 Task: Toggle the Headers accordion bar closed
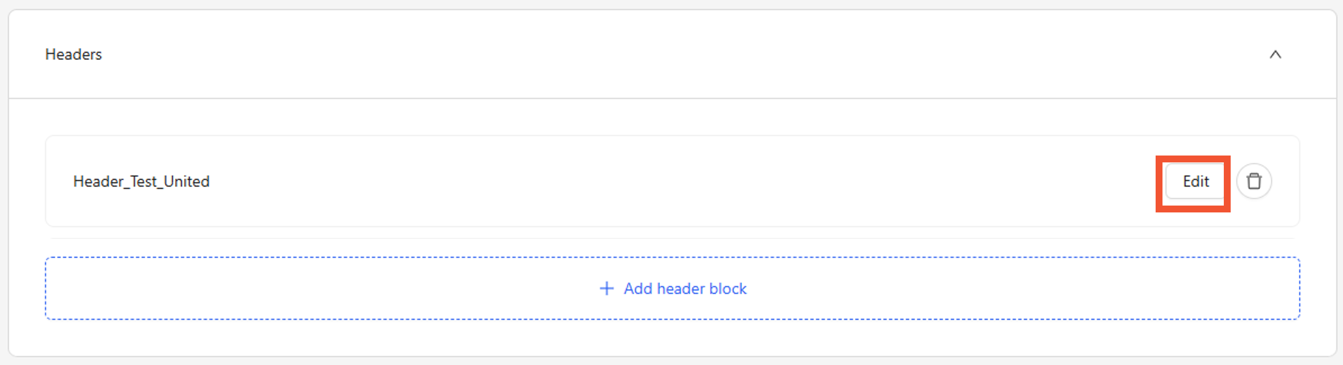[672, 54]
